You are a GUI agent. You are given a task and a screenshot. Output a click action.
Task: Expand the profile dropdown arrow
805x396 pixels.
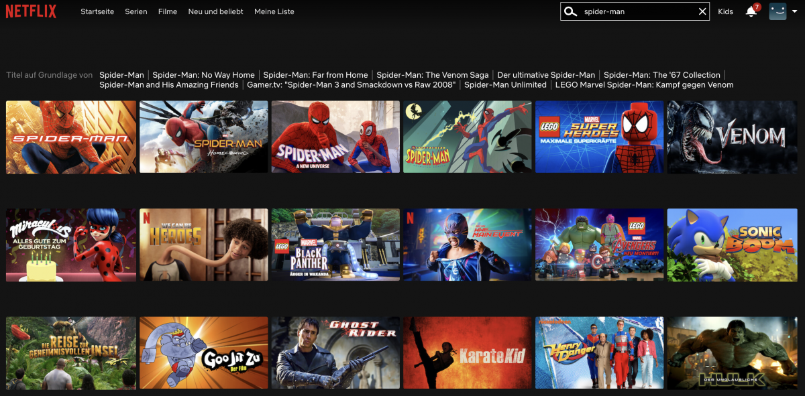tap(795, 11)
